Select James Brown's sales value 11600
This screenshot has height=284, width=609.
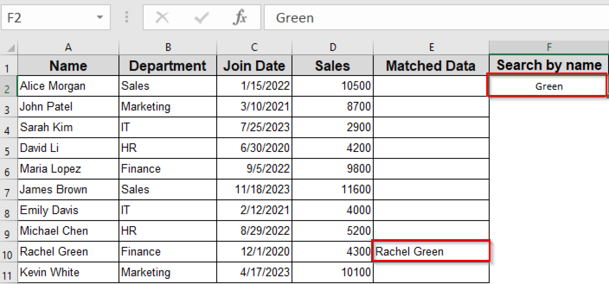332,189
